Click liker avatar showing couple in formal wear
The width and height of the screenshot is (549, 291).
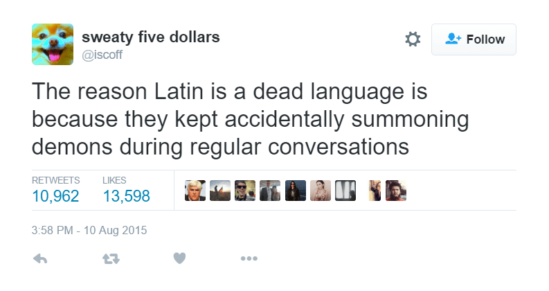(x=270, y=191)
